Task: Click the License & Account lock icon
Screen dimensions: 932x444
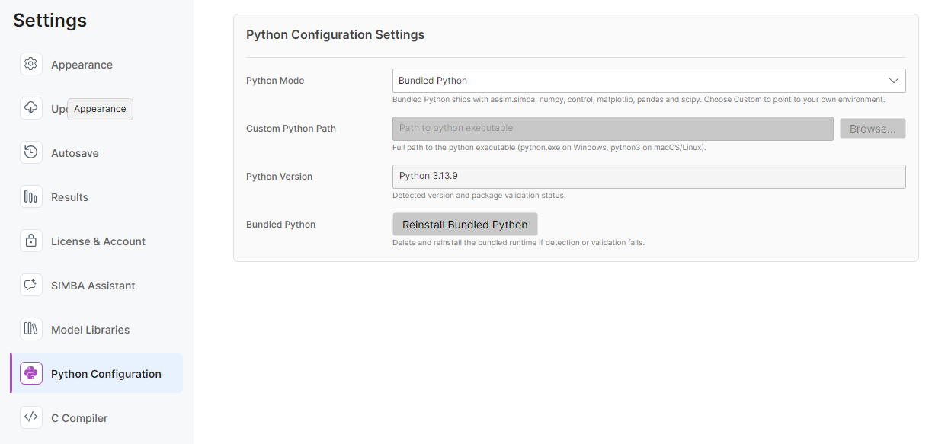Action: click(31, 241)
